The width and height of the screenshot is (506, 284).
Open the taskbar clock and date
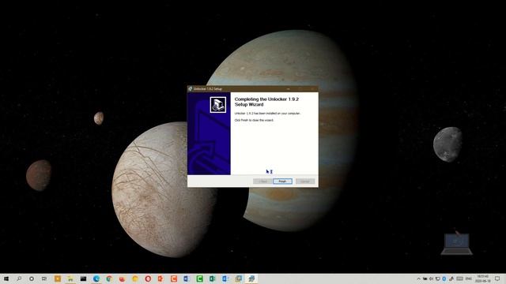click(483, 278)
